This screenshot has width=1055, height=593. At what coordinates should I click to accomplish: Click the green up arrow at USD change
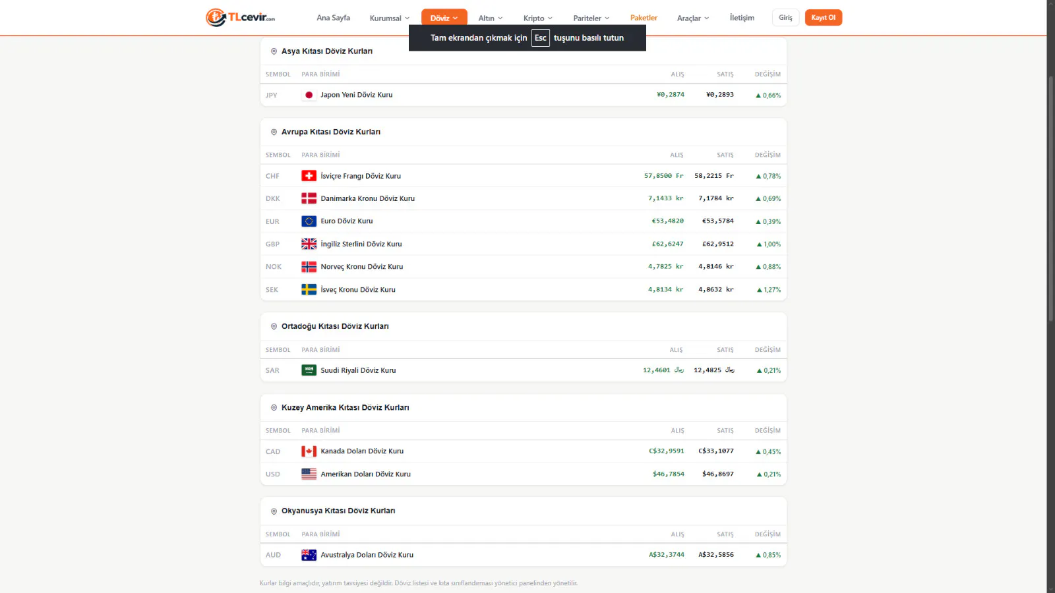point(759,474)
